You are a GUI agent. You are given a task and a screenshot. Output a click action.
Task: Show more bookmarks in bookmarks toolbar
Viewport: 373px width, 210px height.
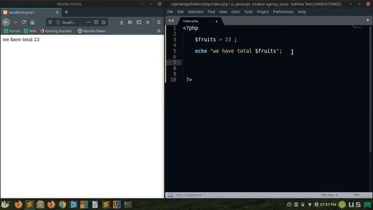point(159,31)
